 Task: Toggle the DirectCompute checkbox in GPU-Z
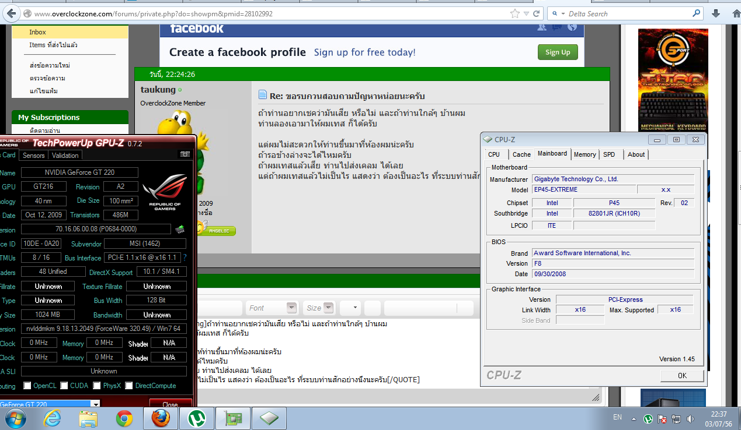point(129,386)
